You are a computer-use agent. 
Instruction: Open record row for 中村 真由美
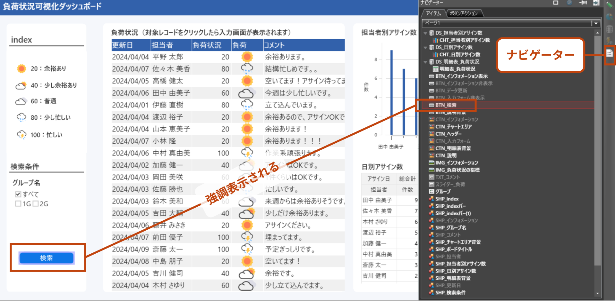point(228,153)
